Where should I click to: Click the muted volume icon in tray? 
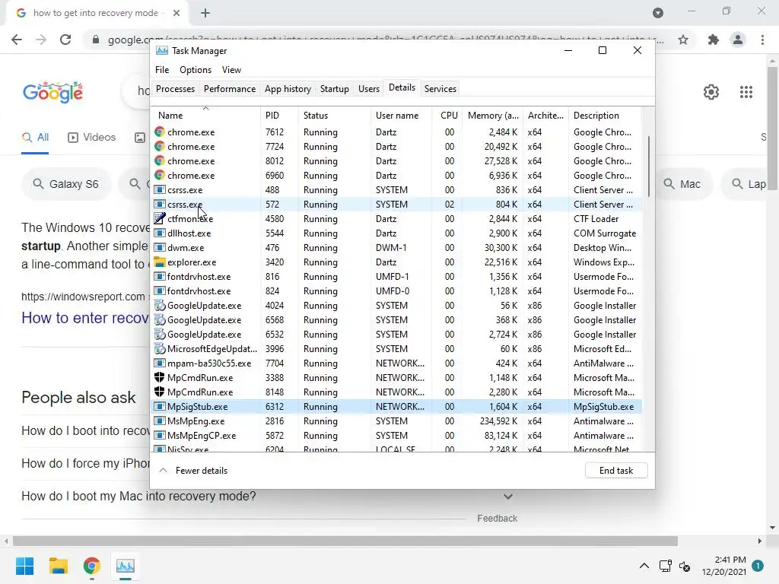(685, 566)
